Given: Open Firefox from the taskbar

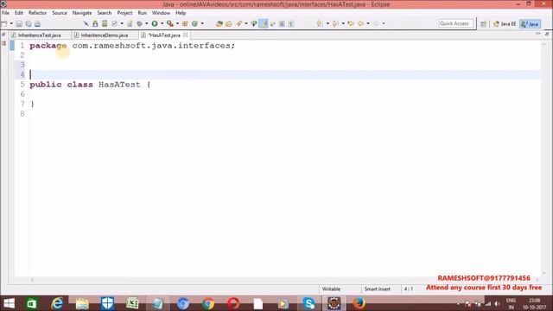Looking at the screenshot, I should click(359, 303).
